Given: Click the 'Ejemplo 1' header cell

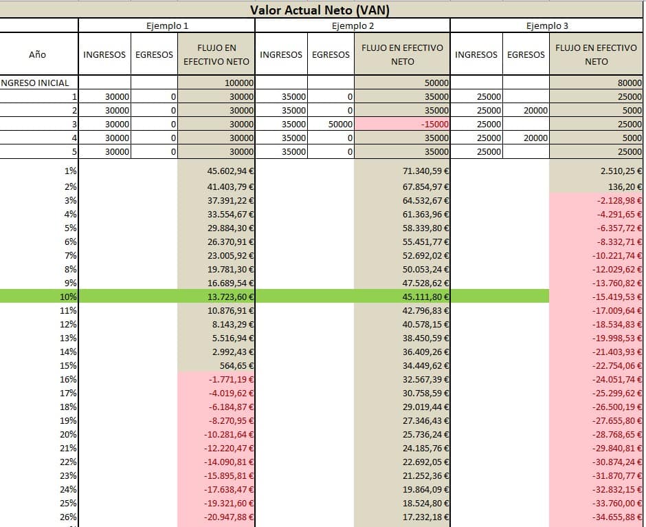Looking at the screenshot, I should pyautogui.click(x=166, y=26).
